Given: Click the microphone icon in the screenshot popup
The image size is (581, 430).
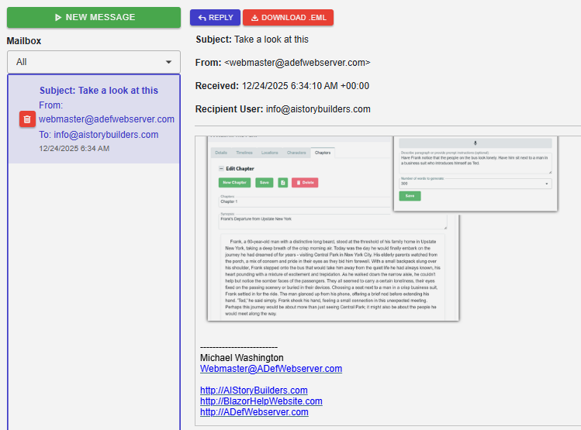Looking at the screenshot, I should 475,143.
